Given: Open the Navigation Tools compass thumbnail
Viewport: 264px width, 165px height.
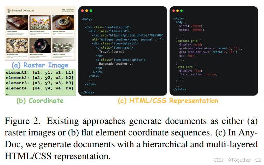Looking at the screenshot, I should 63,22.
